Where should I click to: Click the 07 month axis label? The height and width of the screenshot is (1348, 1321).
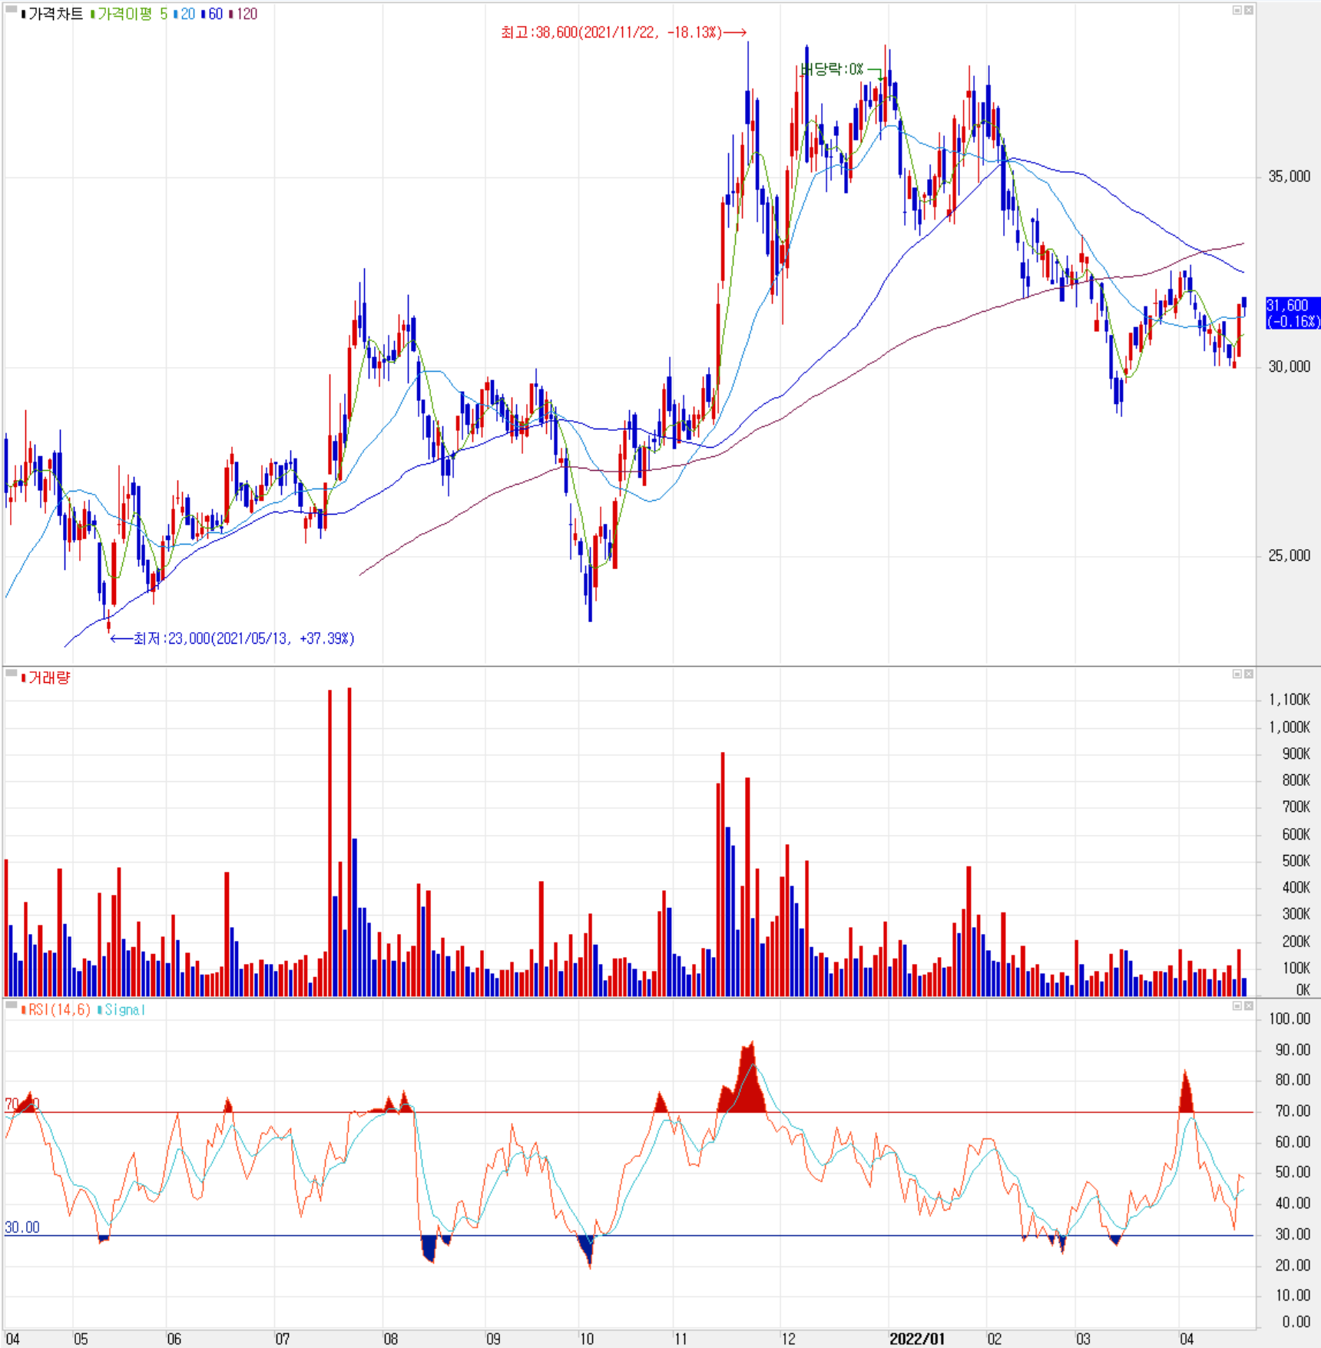(283, 1339)
